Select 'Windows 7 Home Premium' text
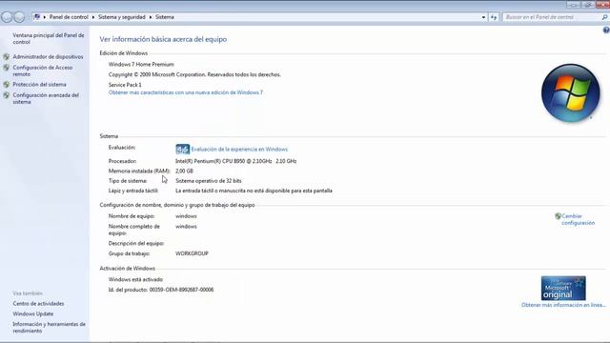The width and height of the screenshot is (610, 343). (x=141, y=64)
